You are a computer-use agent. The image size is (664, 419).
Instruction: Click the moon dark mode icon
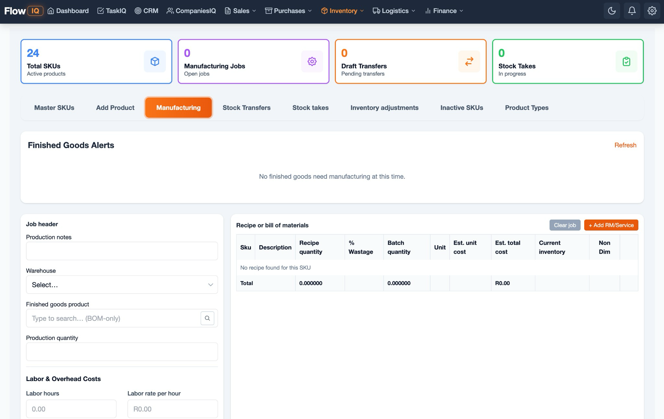[x=612, y=10]
